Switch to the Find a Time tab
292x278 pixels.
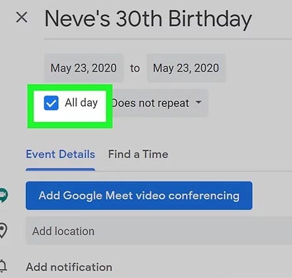[x=138, y=154]
